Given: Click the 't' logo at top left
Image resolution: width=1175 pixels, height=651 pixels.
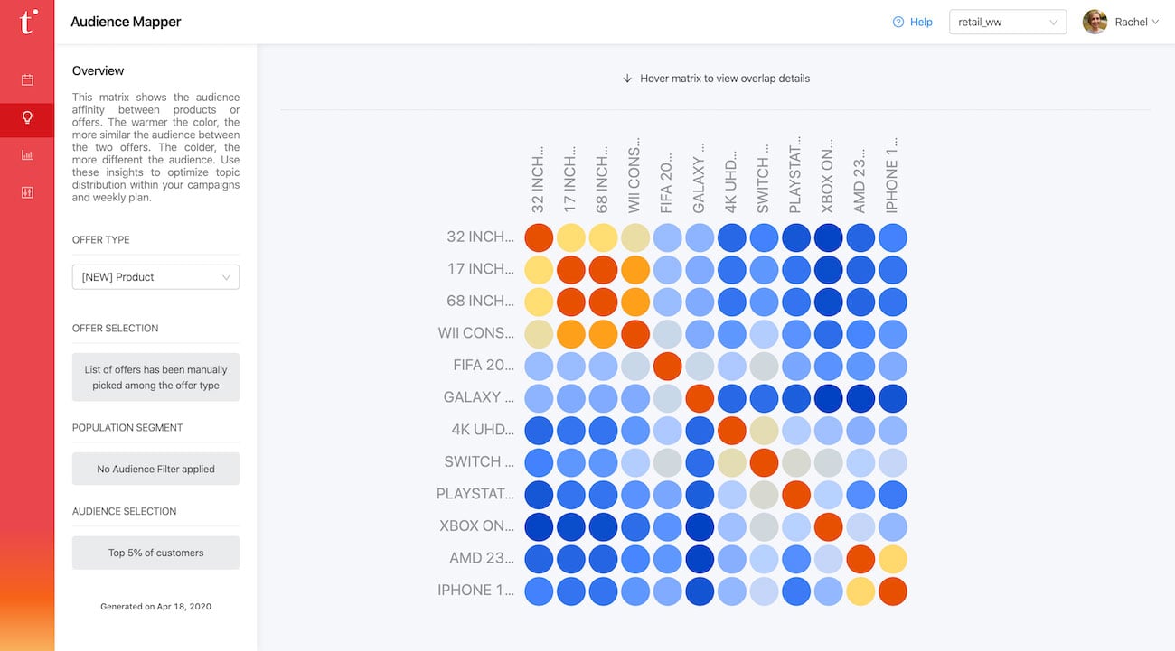Looking at the screenshot, I should pos(28,22).
